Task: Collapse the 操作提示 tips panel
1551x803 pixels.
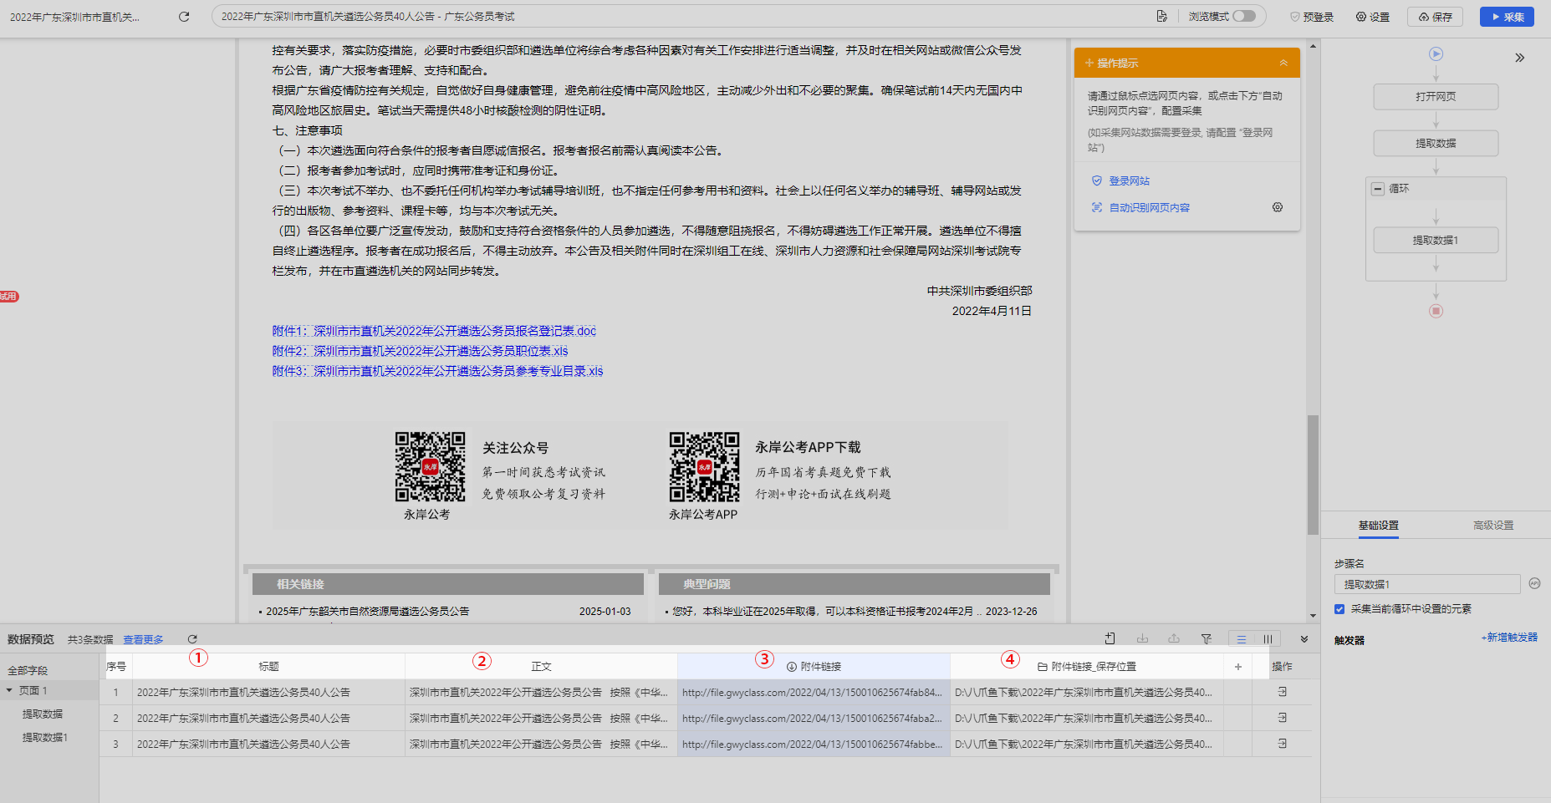Action: [x=1283, y=63]
